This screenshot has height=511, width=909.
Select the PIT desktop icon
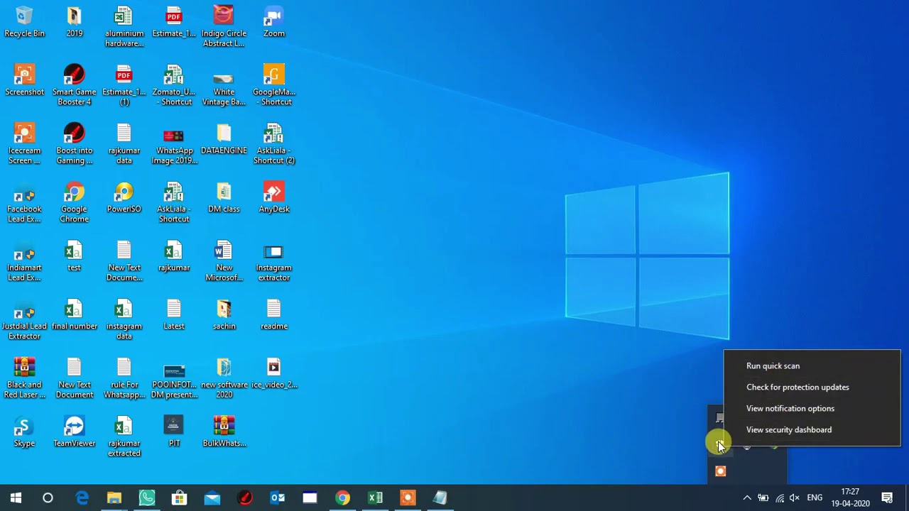pos(174,432)
